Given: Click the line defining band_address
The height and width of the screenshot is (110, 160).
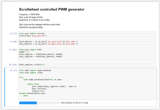Looking at the screenshot, I should [x=48, y=42].
